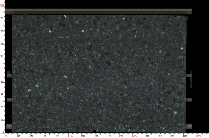Click the bottom-right gray support bracket
The width and height of the screenshot is (209, 138).
(189, 126)
